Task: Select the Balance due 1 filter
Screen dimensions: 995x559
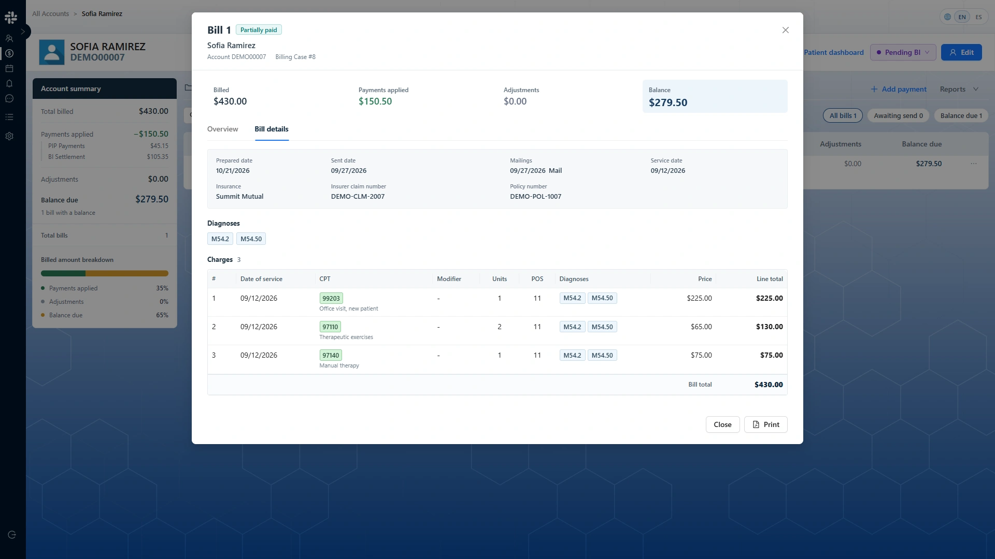Action: pyautogui.click(x=961, y=115)
